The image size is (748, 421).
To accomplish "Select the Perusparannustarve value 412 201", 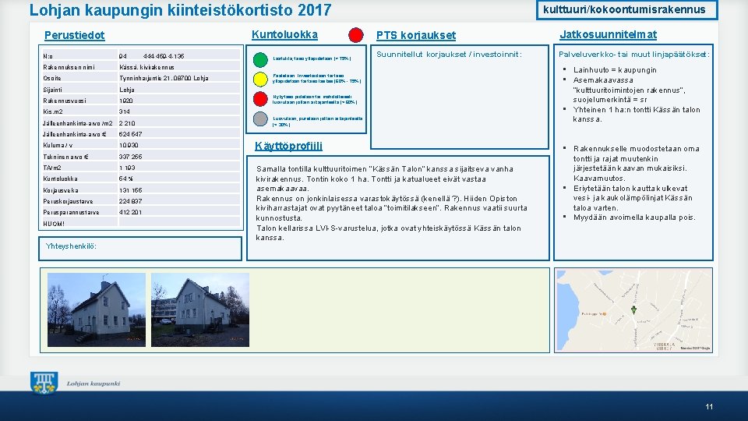I will pos(131,212).
